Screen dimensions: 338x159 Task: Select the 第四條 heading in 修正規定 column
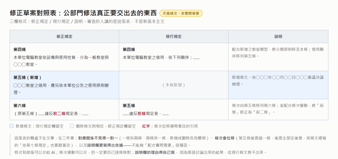tap(19, 49)
